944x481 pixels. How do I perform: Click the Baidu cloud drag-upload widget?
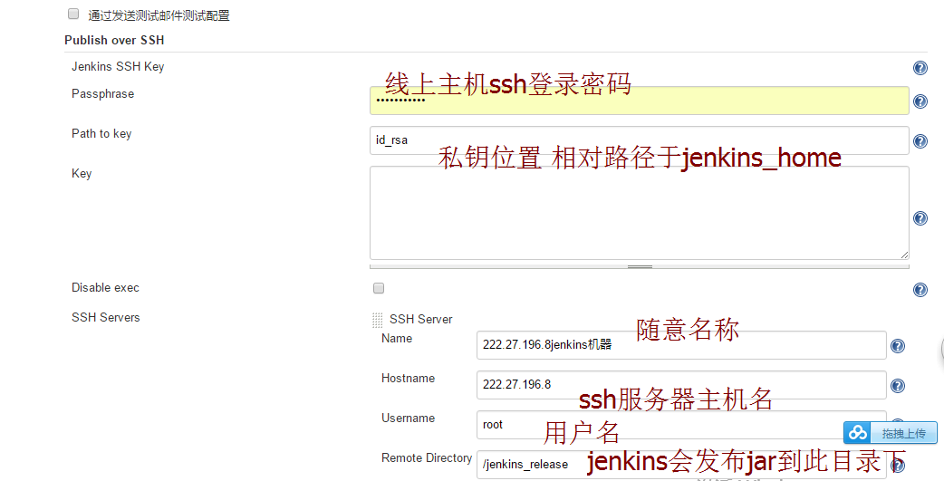(890, 433)
